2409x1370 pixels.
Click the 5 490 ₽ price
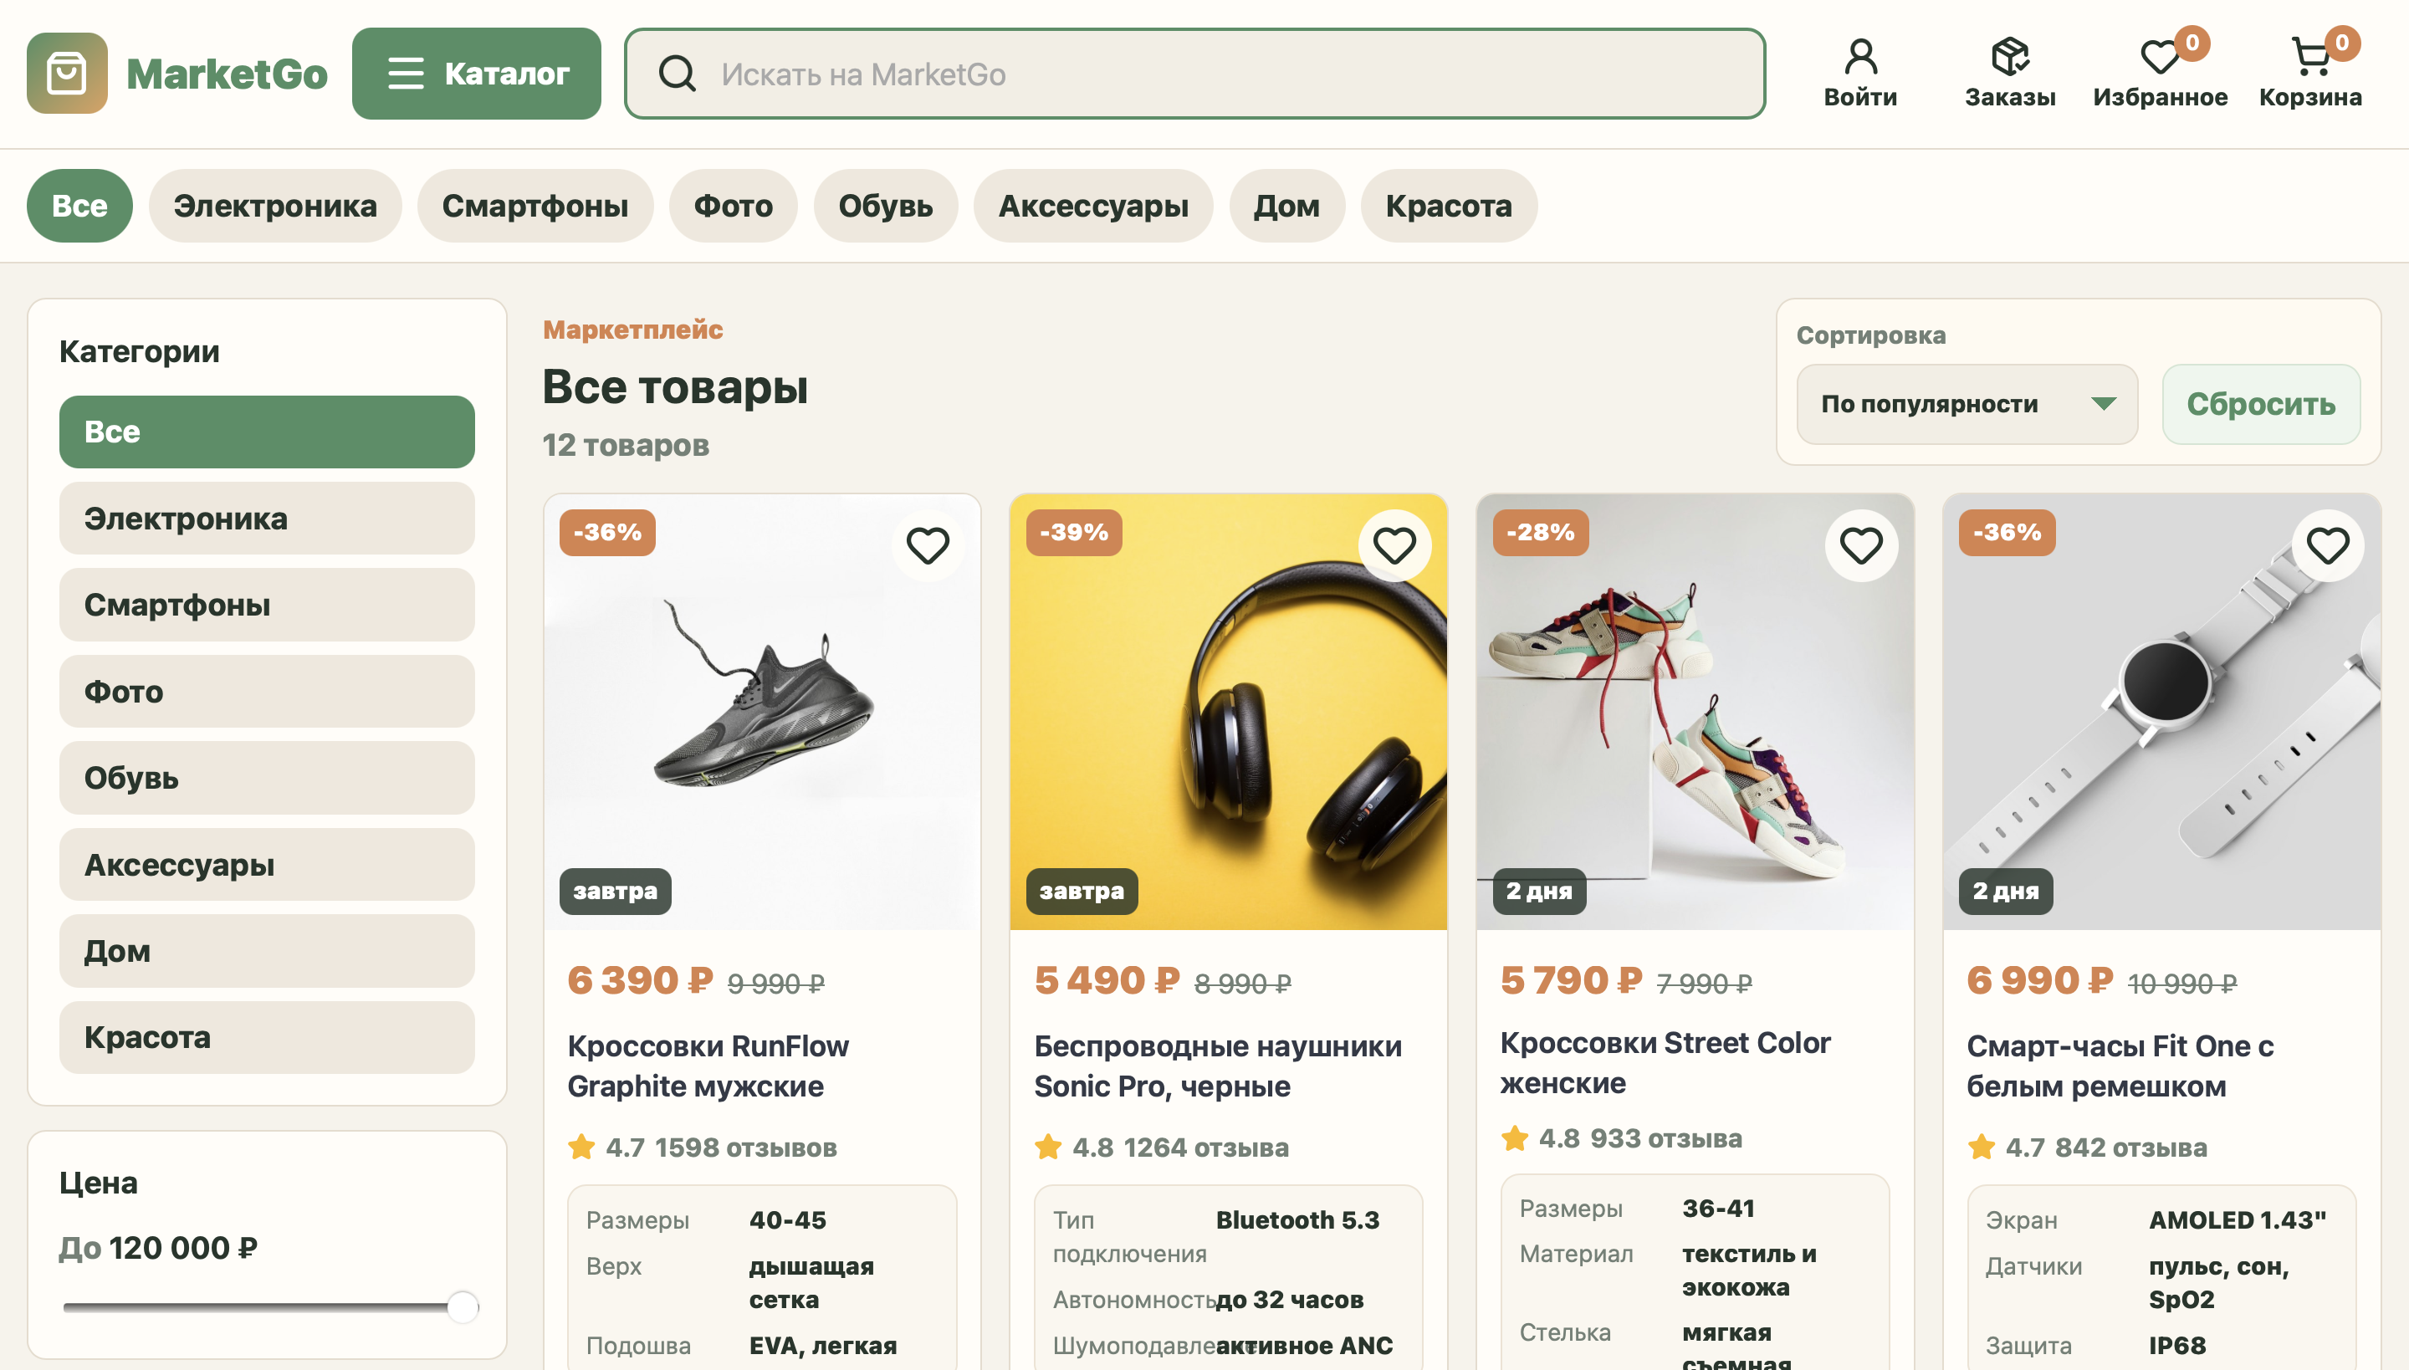pyautogui.click(x=1107, y=980)
